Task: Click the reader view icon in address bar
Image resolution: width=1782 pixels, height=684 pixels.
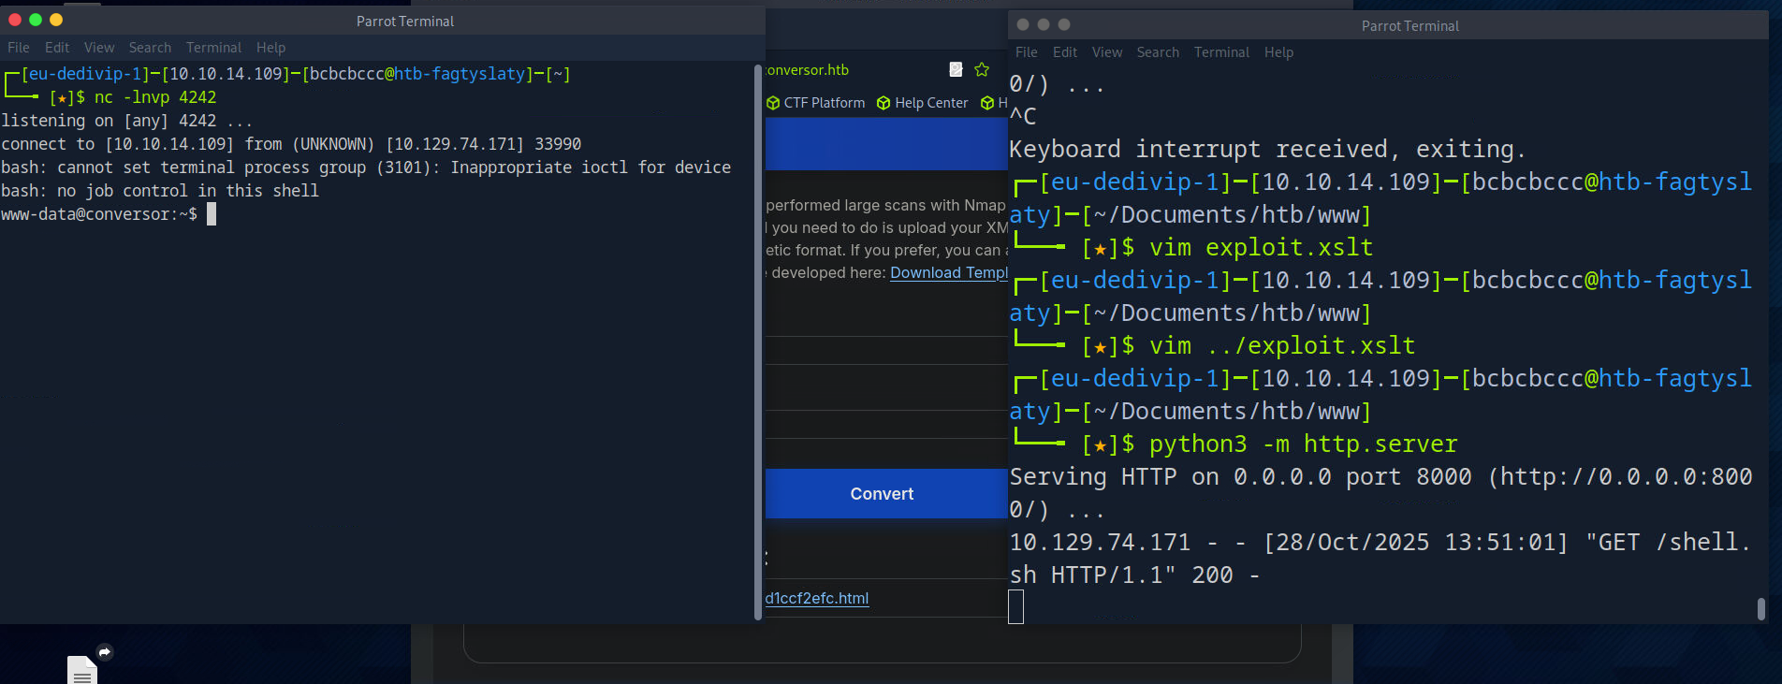Action: pos(956,69)
